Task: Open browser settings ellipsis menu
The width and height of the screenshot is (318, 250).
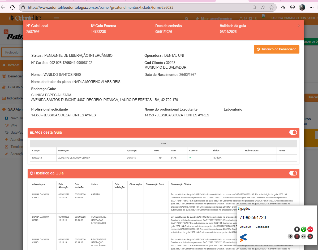Action: pos(311,7)
